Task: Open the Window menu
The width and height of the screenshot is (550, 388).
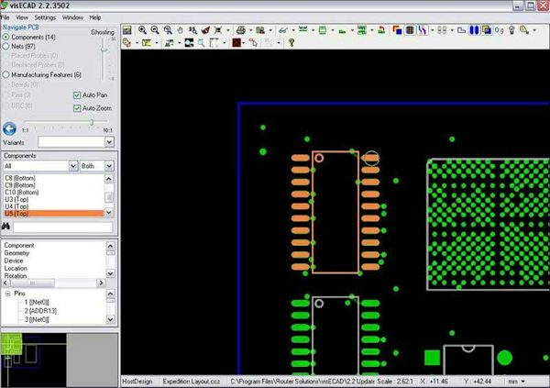Action: pos(72,17)
